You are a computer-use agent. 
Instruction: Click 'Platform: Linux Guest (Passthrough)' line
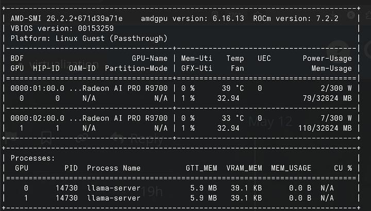click(x=89, y=38)
